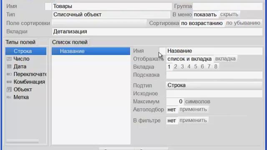Click the Исходное input field
The width and height of the screenshot is (267, 150).
tap(214, 94)
